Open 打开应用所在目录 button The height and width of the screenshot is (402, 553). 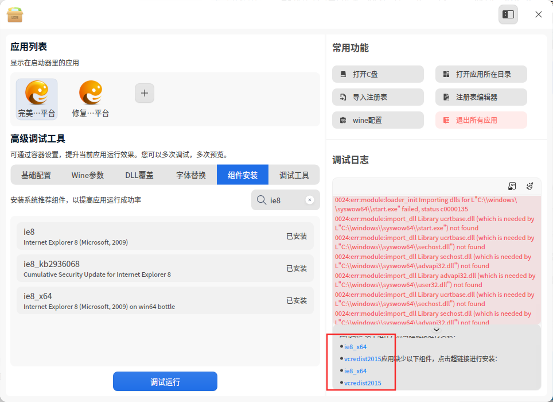point(481,74)
